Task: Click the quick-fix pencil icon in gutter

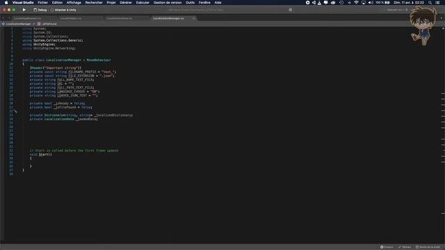Action: (x=15, y=111)
